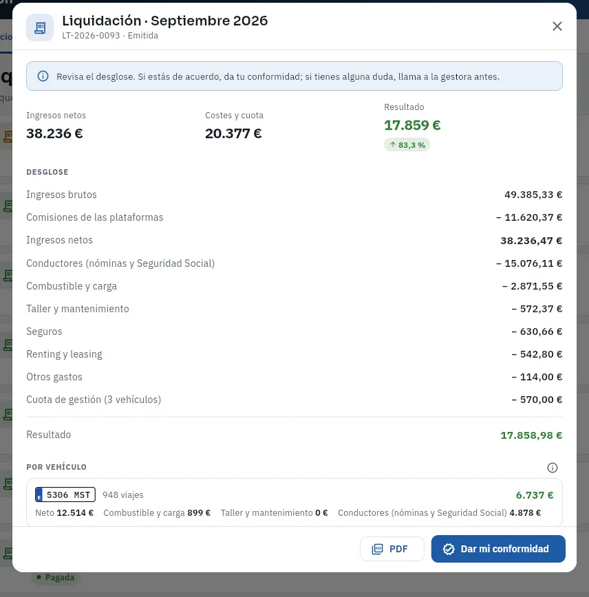Click the amount − 15.076,11 €
Viewport: 589px width, 597px height.
(529, 263)
